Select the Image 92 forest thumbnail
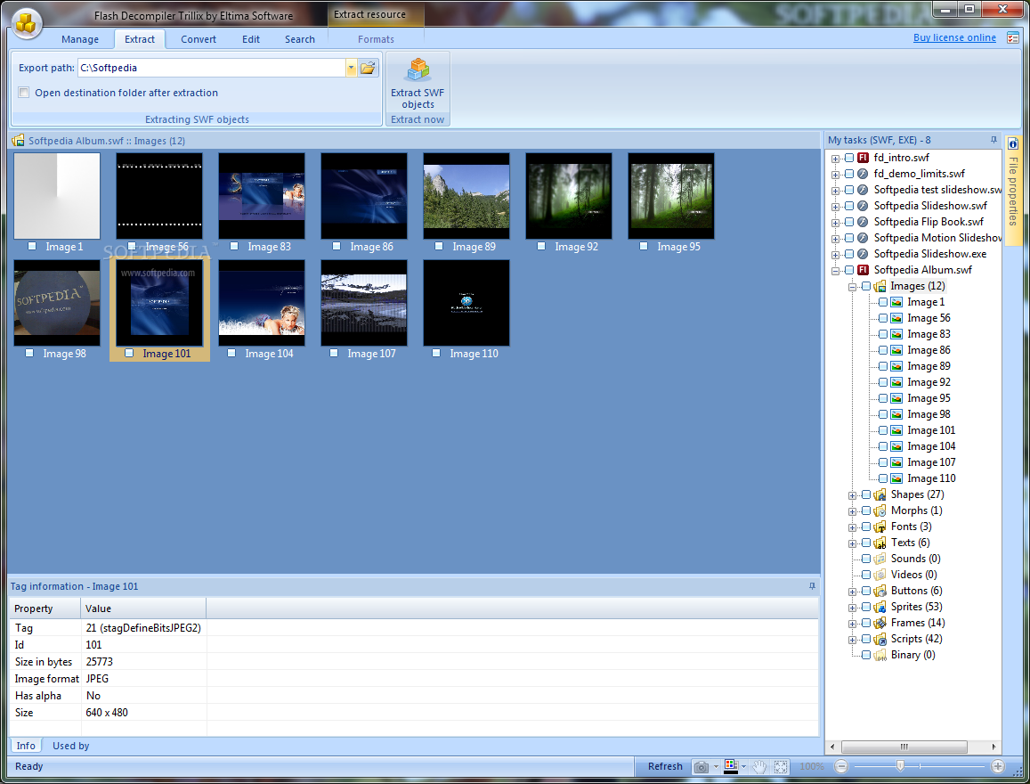Image resolution: width=1030 pixels, height=784 pixels. pos(569,196)
